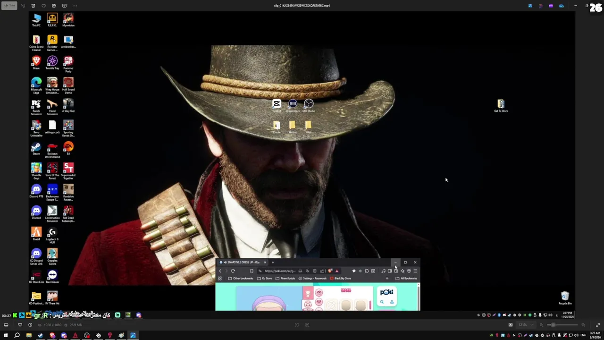Open the Stumble Guys desktop icon
The image size is (604, 340).
click(x=36, y=171)
